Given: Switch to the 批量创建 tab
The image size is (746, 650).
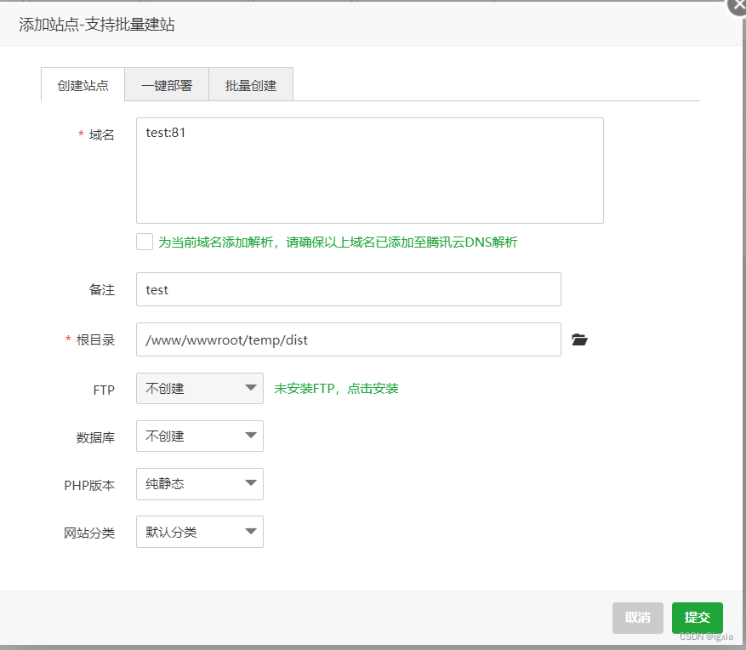Looking at the screenshot, I should click(x=250, y=84).
